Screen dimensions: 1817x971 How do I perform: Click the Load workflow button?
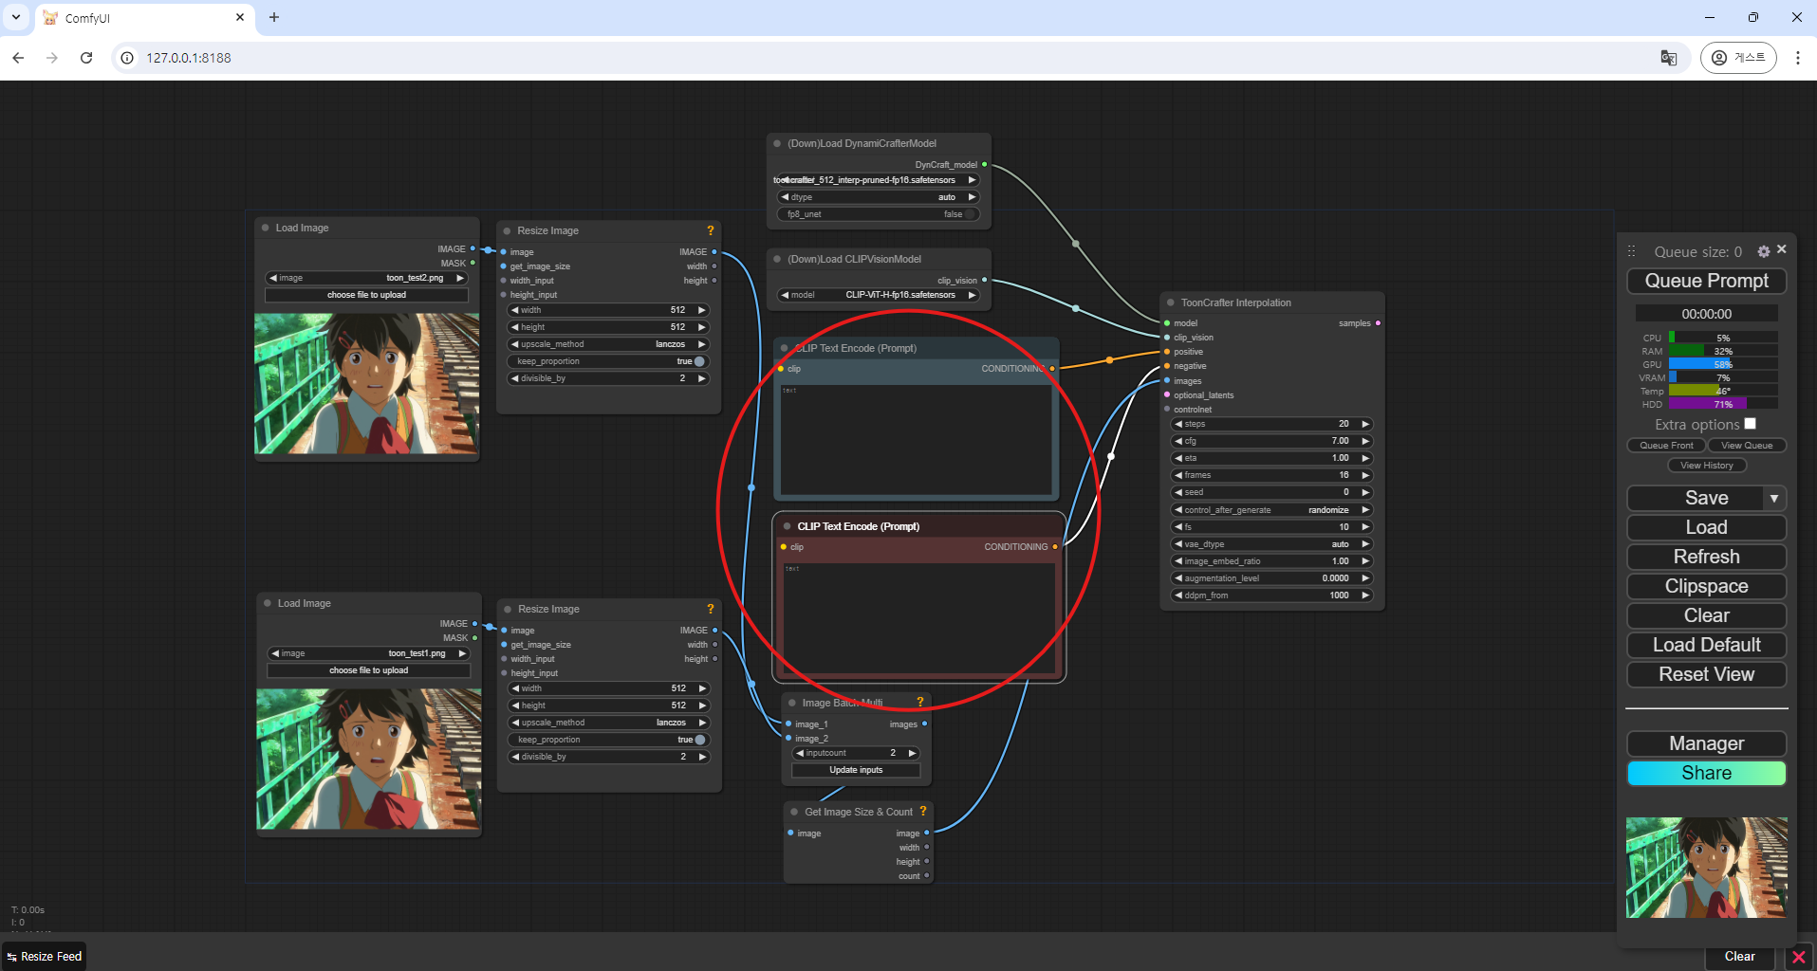click(x=1706, y=527)
